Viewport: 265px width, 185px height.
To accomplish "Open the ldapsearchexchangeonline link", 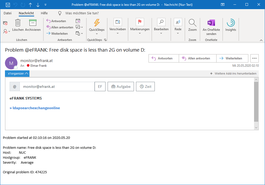I will pyautogui.click(x=35, y=108).
